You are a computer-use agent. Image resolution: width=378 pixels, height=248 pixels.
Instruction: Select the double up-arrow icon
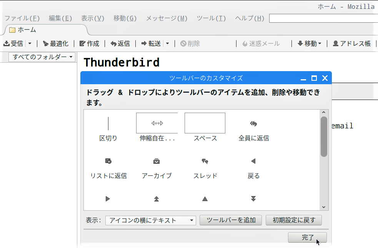(157, 199)
